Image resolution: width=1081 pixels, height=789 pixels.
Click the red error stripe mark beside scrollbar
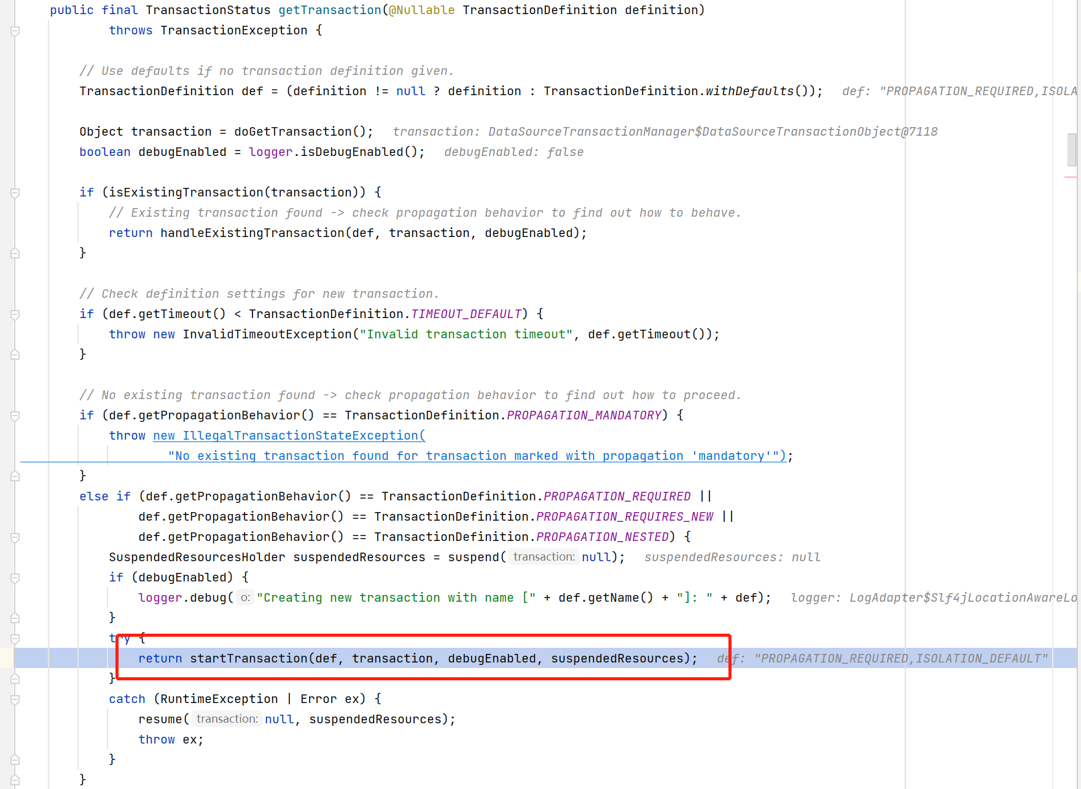pos(1071,177)
